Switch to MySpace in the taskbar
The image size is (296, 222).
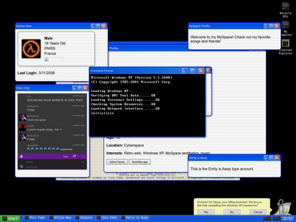pyautogui.click(x=84, y=218)
